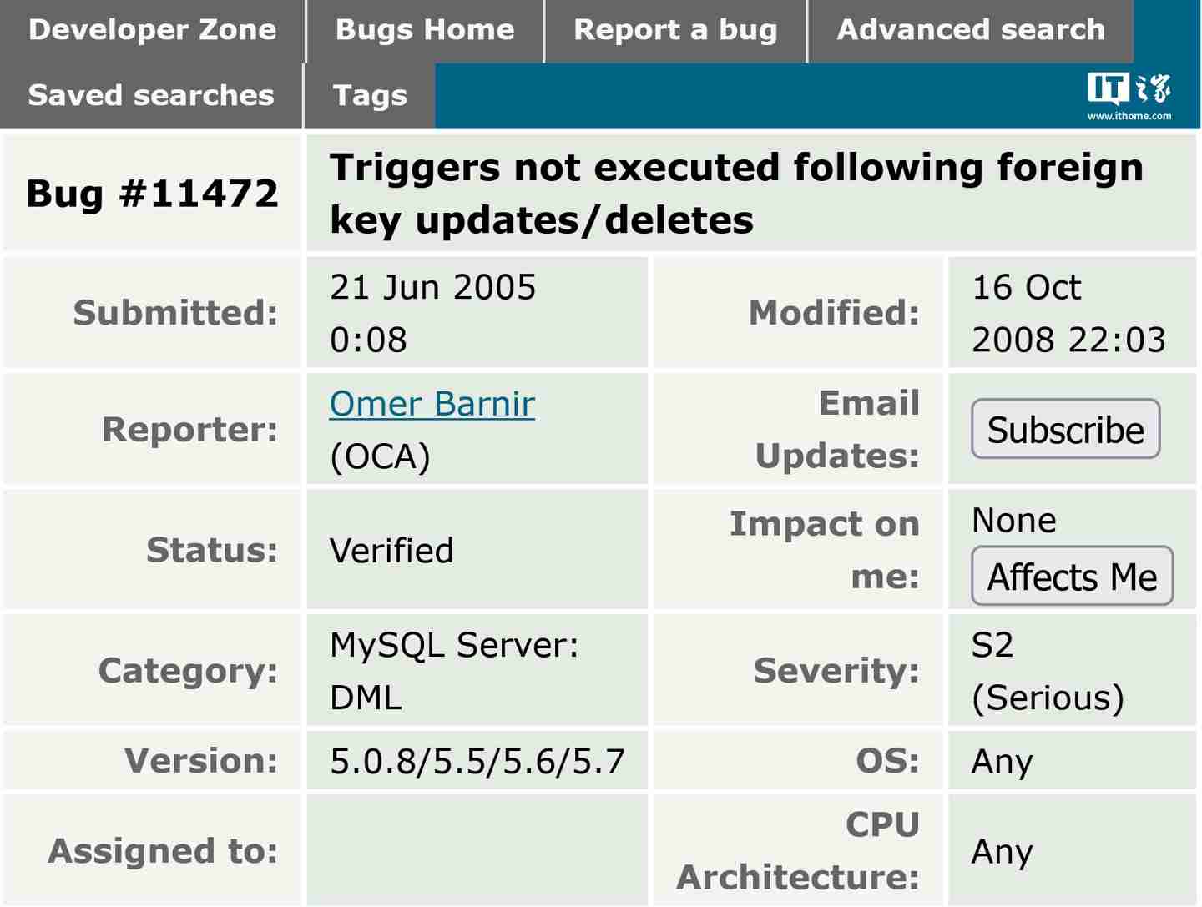Open the Tags section
This screenshot has height=907, width=1202.
tap(370, 95)
